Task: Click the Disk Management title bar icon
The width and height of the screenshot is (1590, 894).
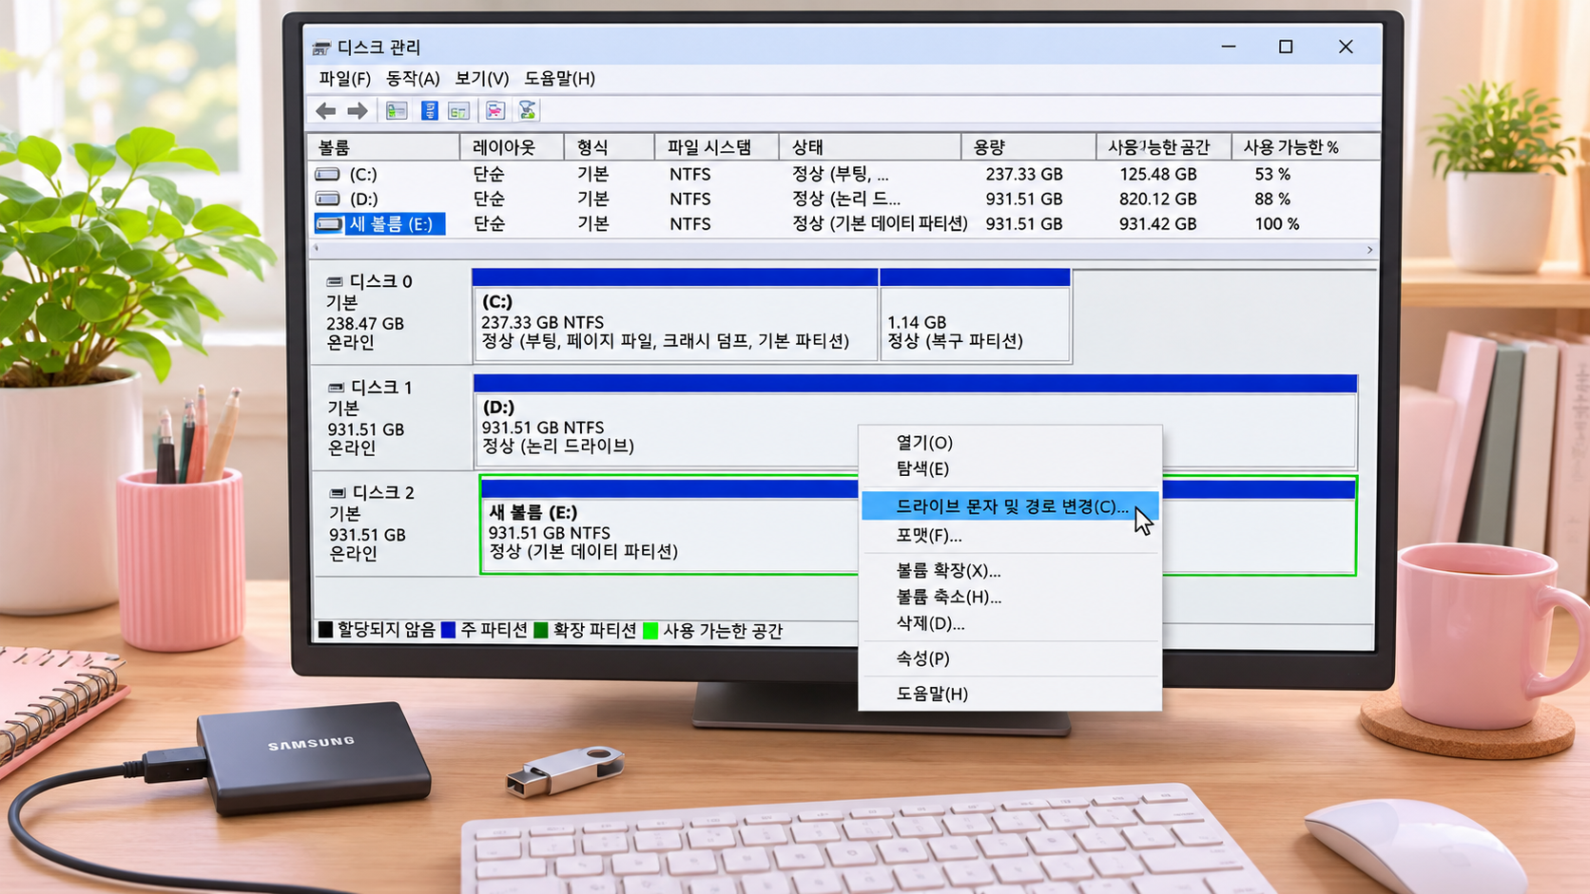Action: click(x=321, y=48)
